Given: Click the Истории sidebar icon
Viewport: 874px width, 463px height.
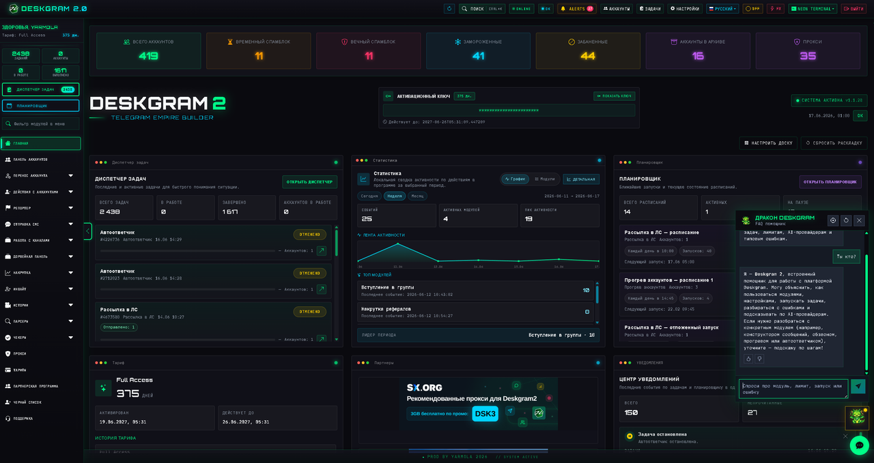Looking at the screenshot, I should (x=8, y=305).
